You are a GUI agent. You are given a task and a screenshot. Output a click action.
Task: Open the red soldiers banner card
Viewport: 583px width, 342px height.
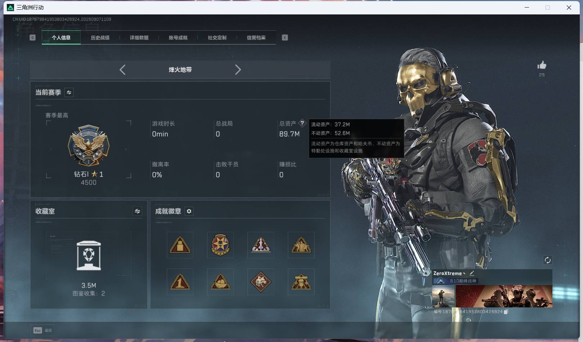click(504, 296)
